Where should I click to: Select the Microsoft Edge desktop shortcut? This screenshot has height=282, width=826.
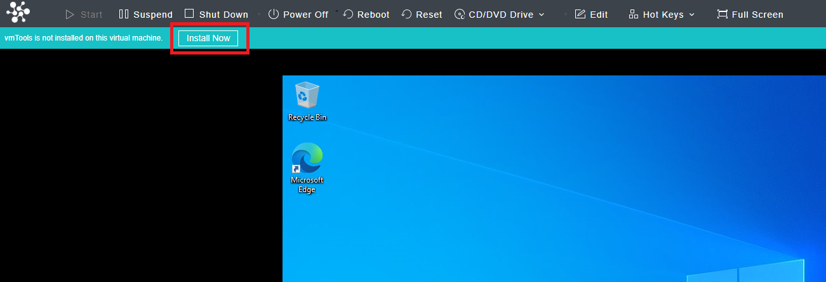coord(307,168)
